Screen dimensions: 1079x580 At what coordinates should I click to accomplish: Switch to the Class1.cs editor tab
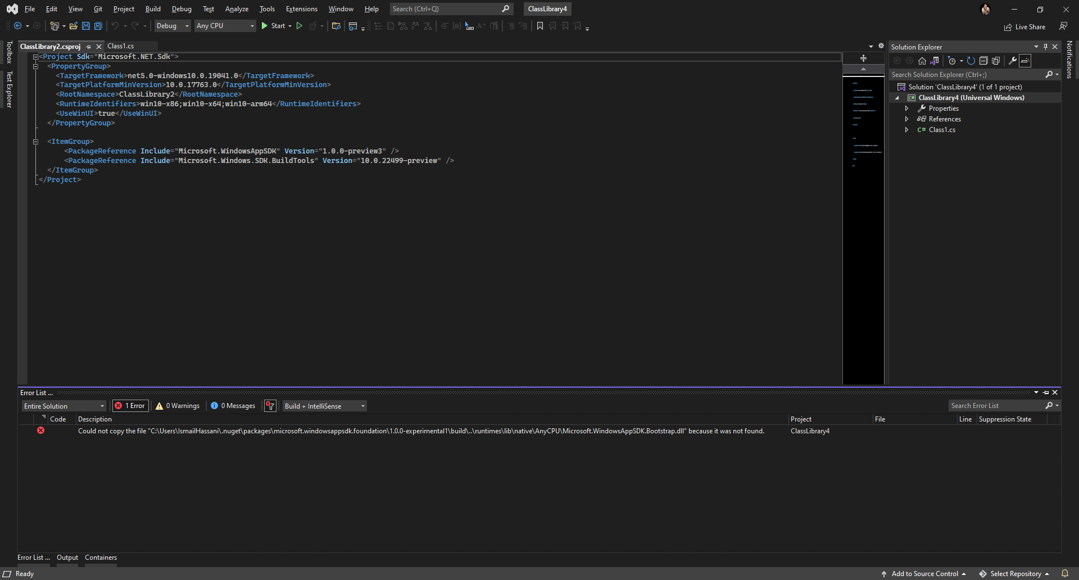pyautogui.click(x=121, y=46)
